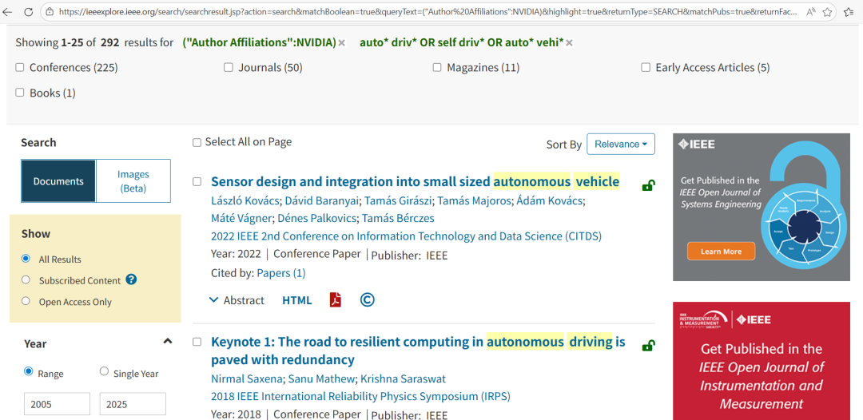Click help icon next to Subscribed Content
The image size is (863, 420).
[x=131, y=279]
